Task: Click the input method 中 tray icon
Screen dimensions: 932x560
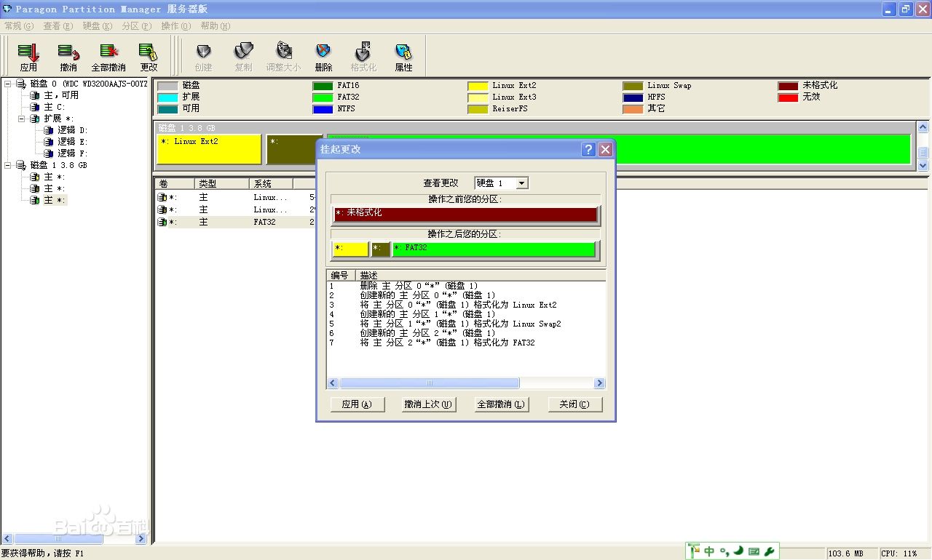Action: 708,551
